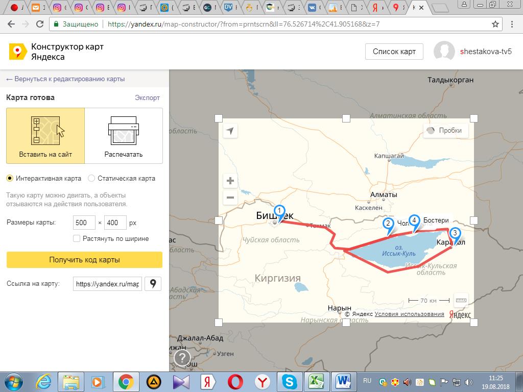Close the active browser tab
This screenshot has width=523, height=392.
(421, 7)
